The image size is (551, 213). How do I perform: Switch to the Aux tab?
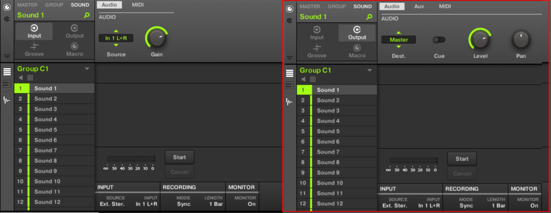419,6
